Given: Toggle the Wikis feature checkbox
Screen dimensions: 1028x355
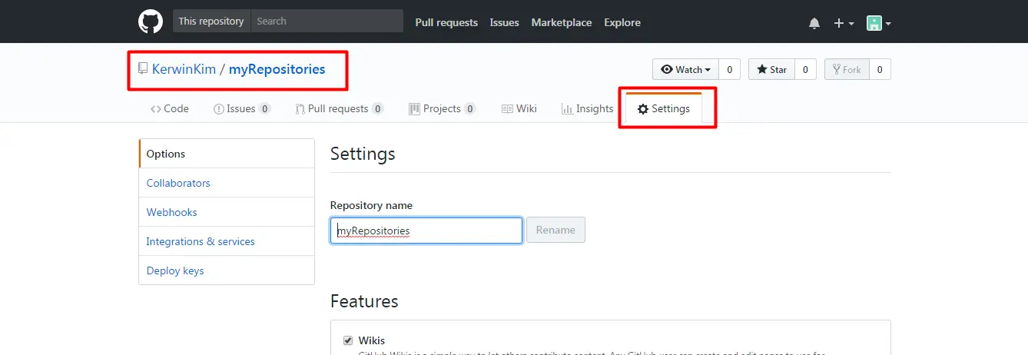Looking at the screenshot, I should [348, 340].
